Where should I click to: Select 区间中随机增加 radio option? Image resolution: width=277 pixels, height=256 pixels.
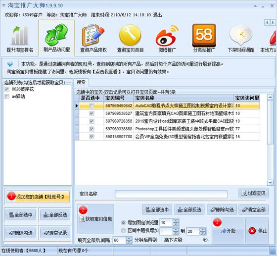[123, 230]
